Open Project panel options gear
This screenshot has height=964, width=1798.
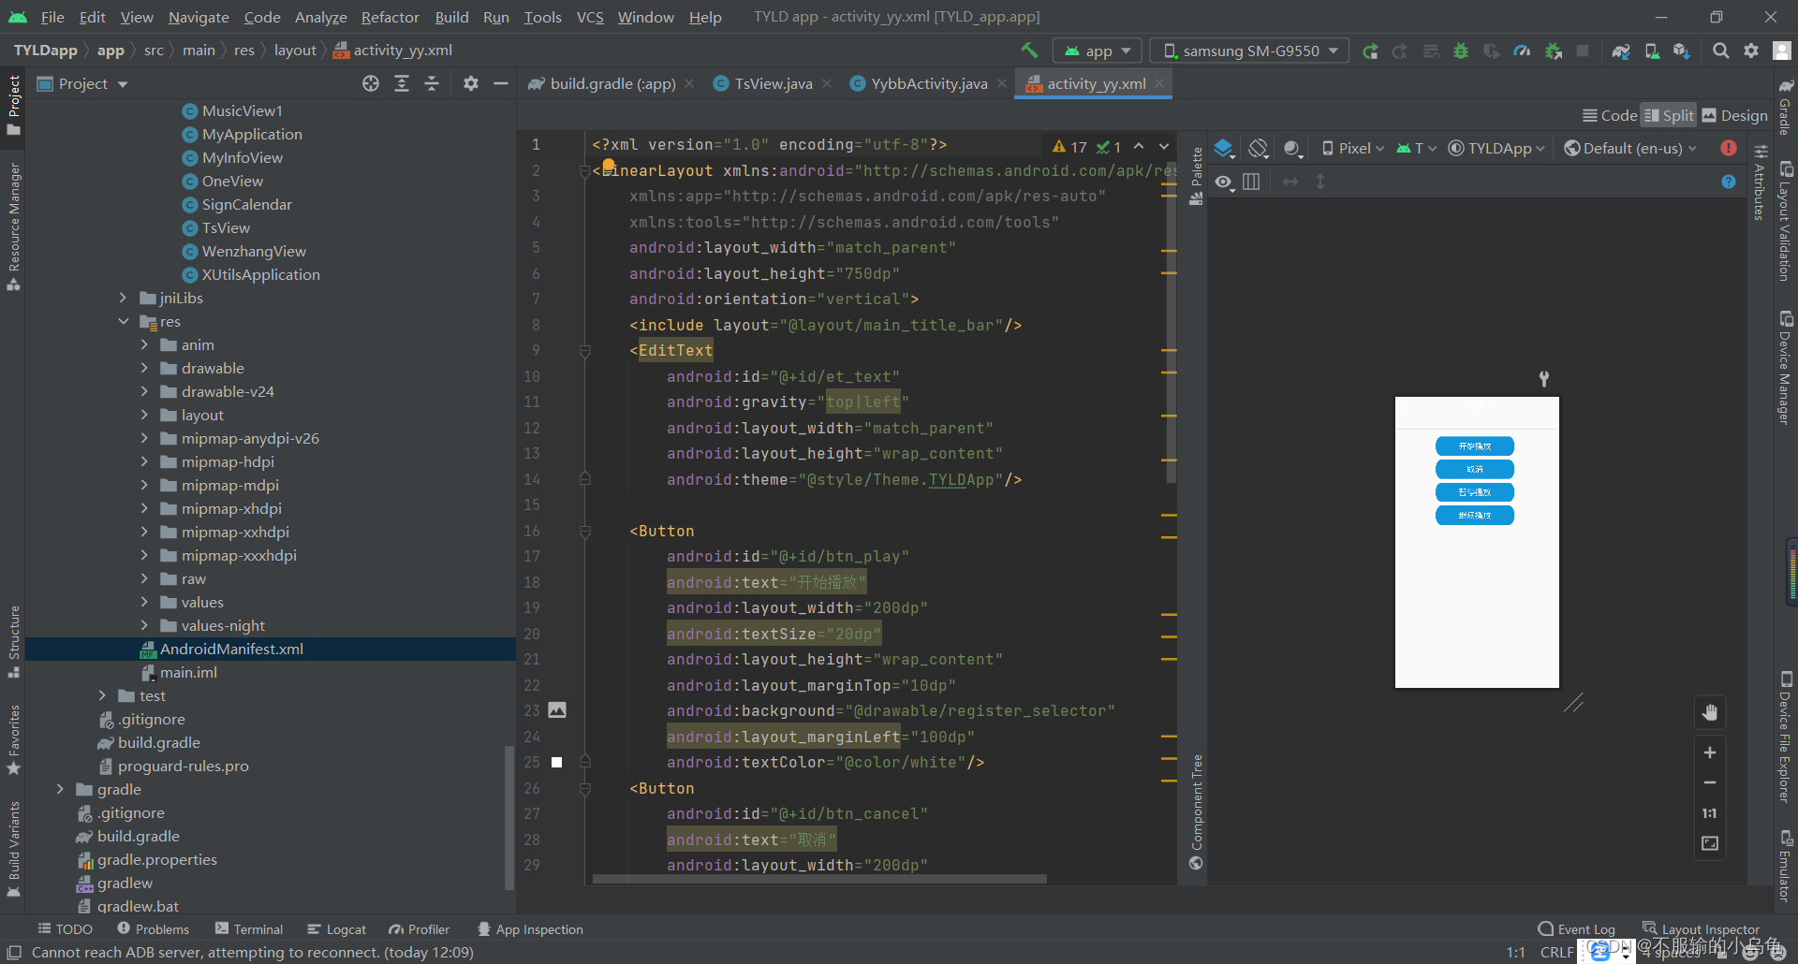(x=471, y=84)
